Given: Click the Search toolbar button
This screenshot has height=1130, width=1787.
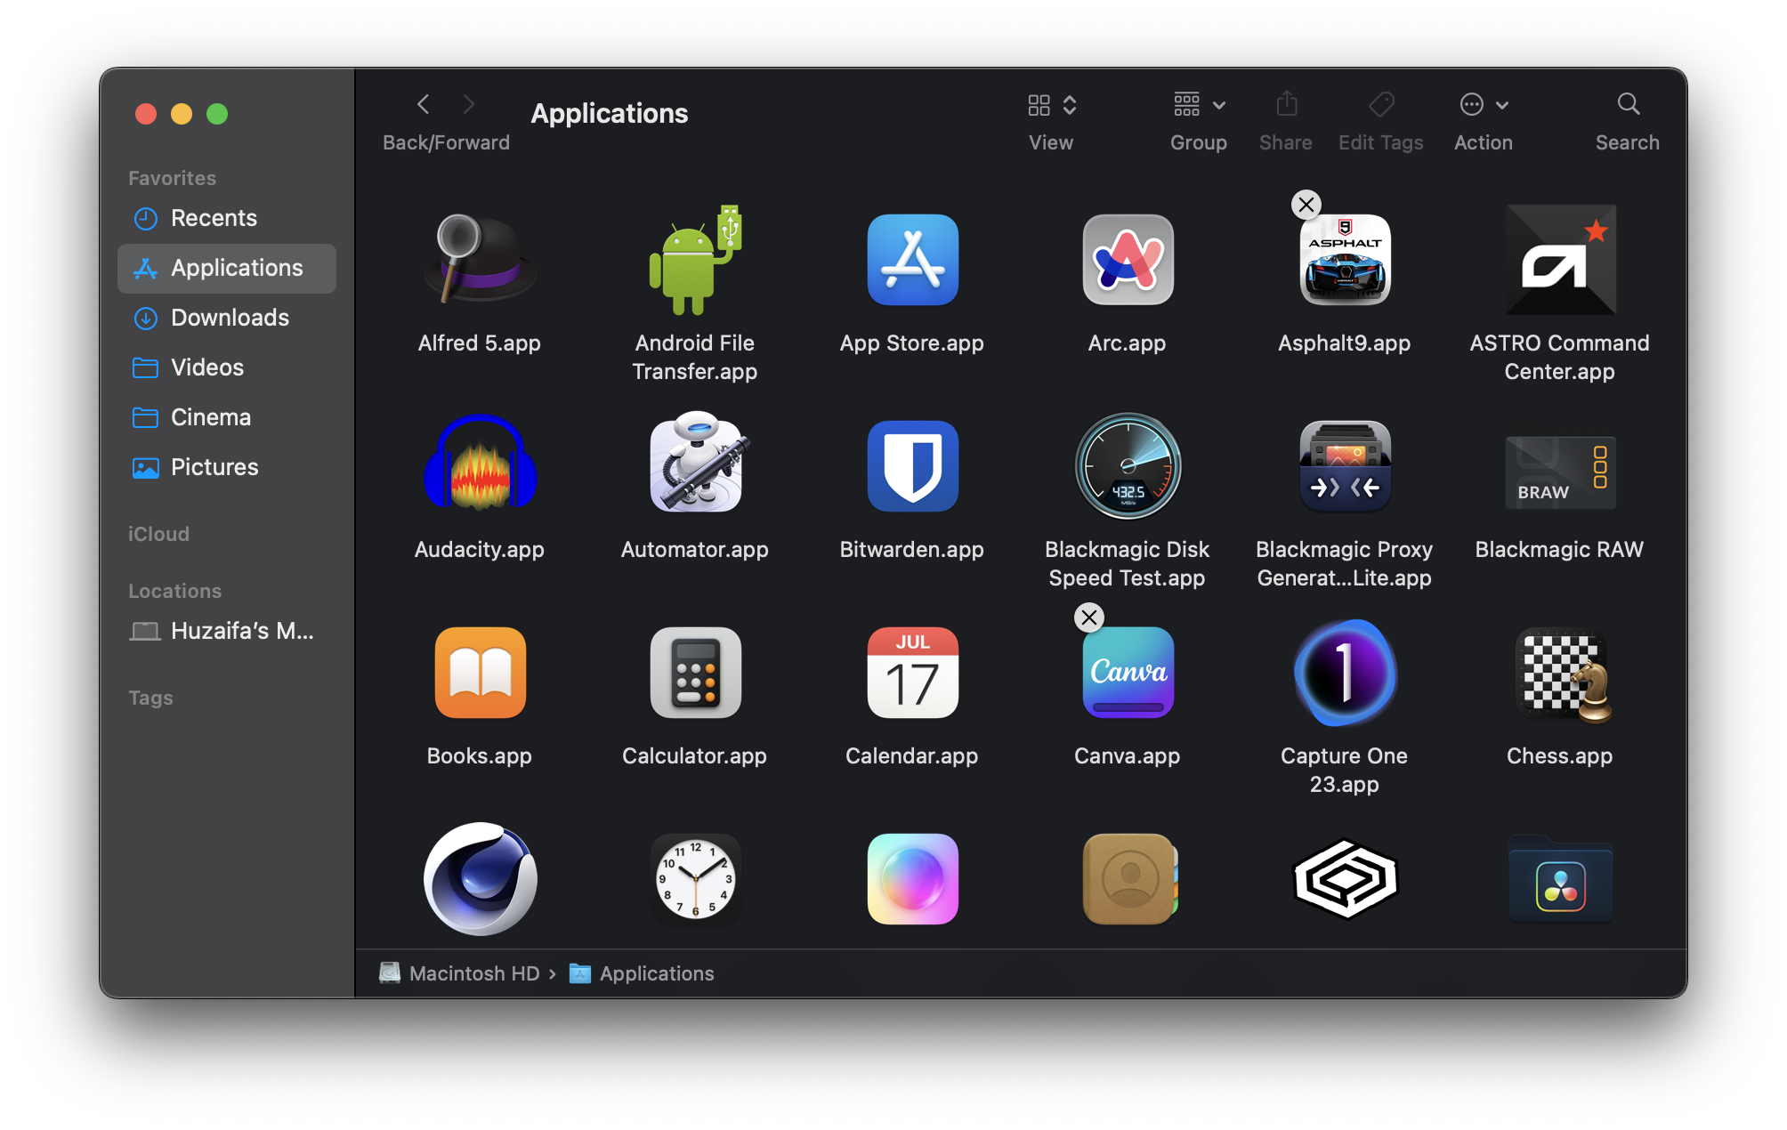Looking at the screenshot, I should click(x=1628, y=105).
